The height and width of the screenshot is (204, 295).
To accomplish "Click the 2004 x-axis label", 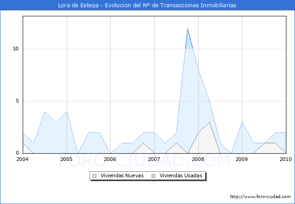I will click(22, 159).
